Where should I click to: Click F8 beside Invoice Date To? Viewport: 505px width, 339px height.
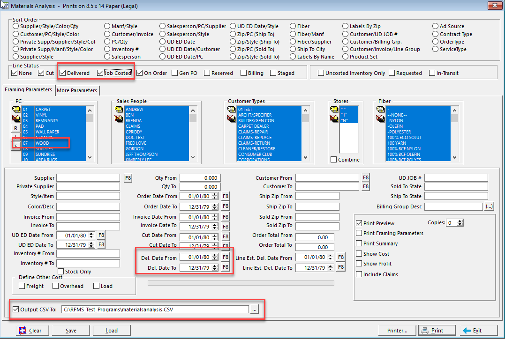(226, 227)
